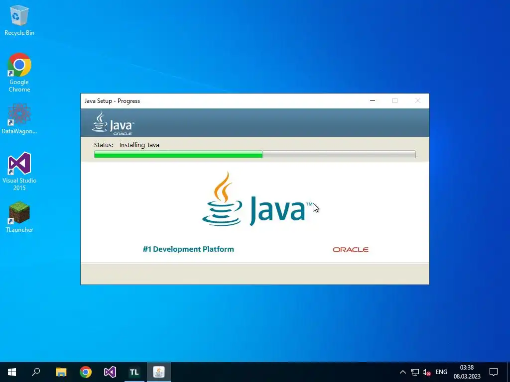Switch to TLauncher in the taskbar
The image size is (510, 382).
pyautogui.click(x=134, y=372)
